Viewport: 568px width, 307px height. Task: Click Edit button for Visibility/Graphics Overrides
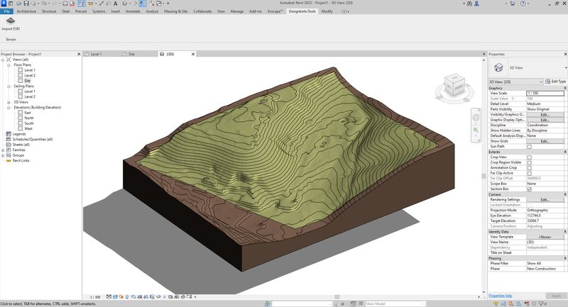pyautogui.click(x=545, y=114)
